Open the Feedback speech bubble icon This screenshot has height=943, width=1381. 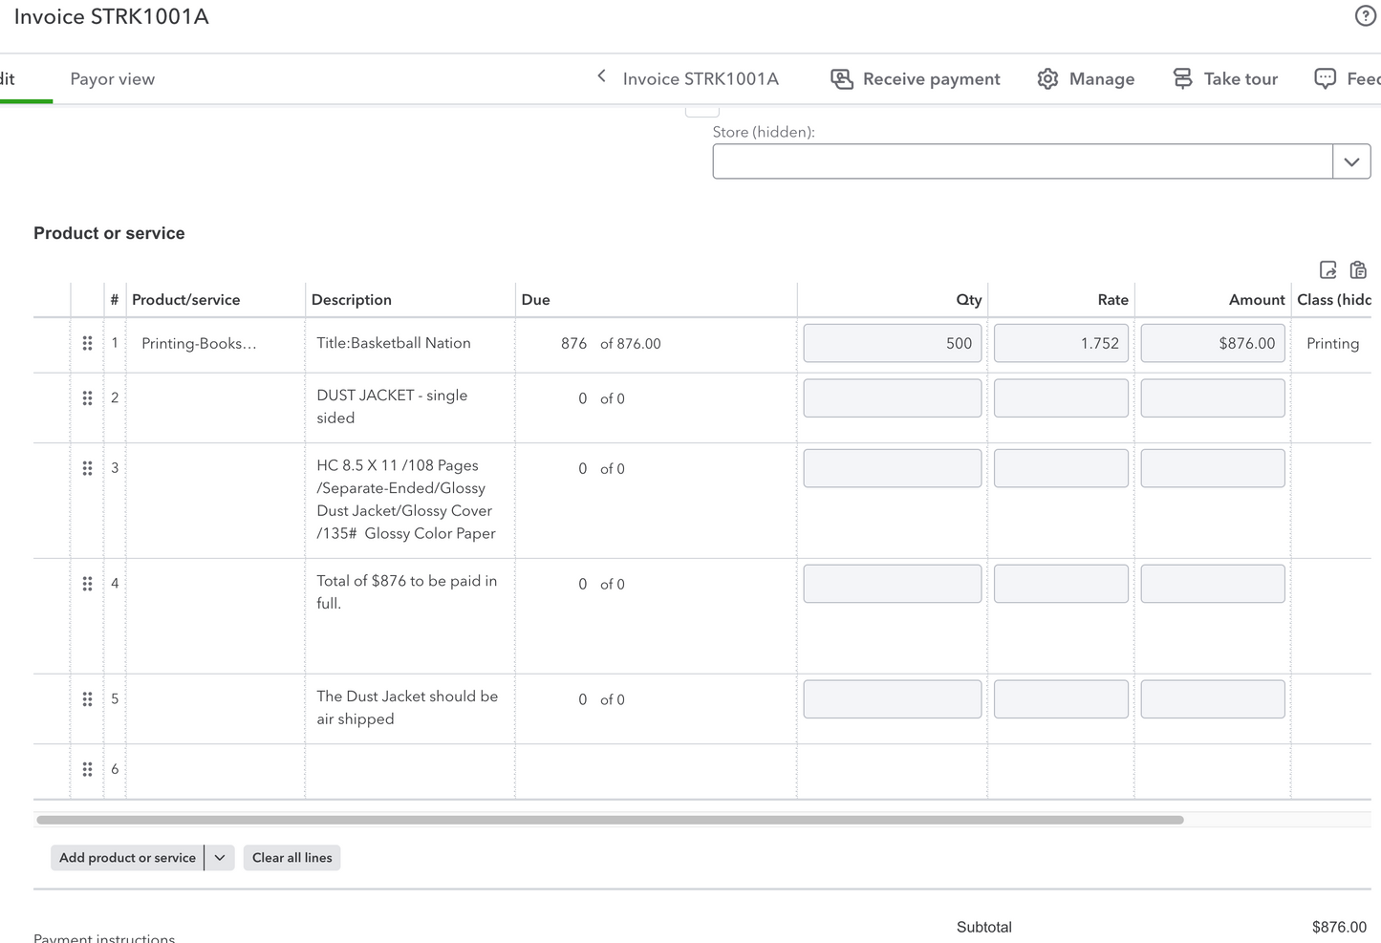coord(1325,79)
